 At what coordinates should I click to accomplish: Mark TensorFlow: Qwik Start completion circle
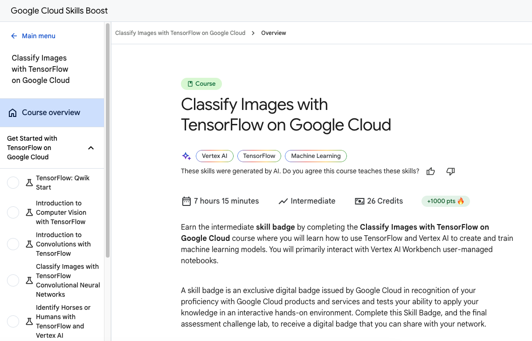[13, 183]
